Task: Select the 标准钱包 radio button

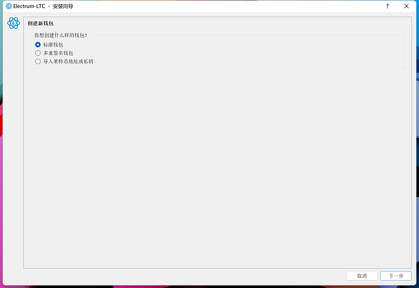Action: tap(38, 45)
